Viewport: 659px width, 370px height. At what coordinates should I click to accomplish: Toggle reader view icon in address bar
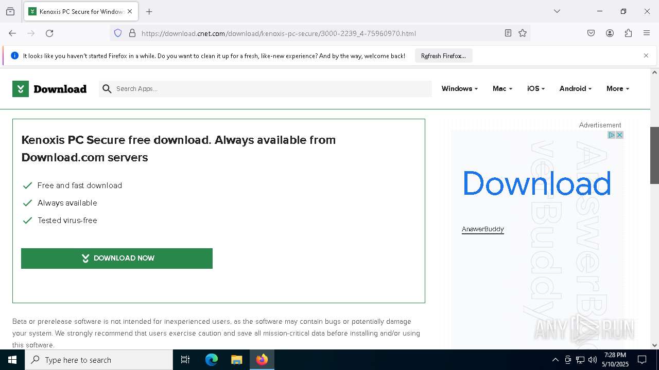pyautogui.click(x=508, y=33)
